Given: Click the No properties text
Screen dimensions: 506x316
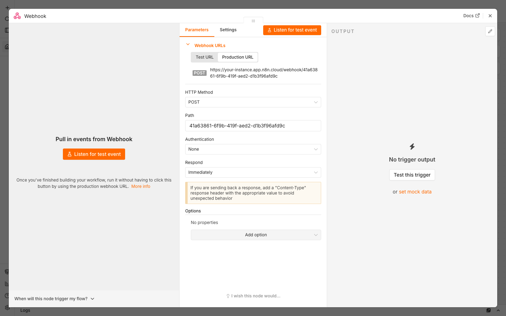Looking at the screenshot, I should pyautogui.click(x=204, y=223).
